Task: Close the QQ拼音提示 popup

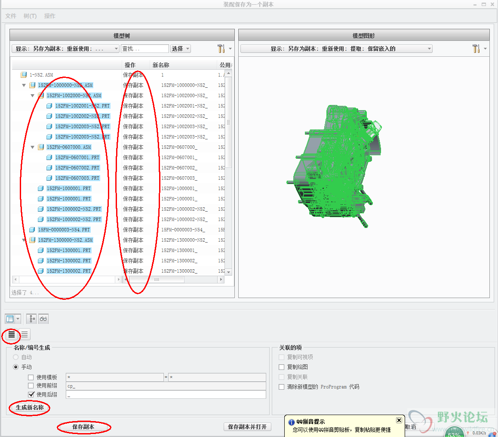Action: [x=399, y=420]
